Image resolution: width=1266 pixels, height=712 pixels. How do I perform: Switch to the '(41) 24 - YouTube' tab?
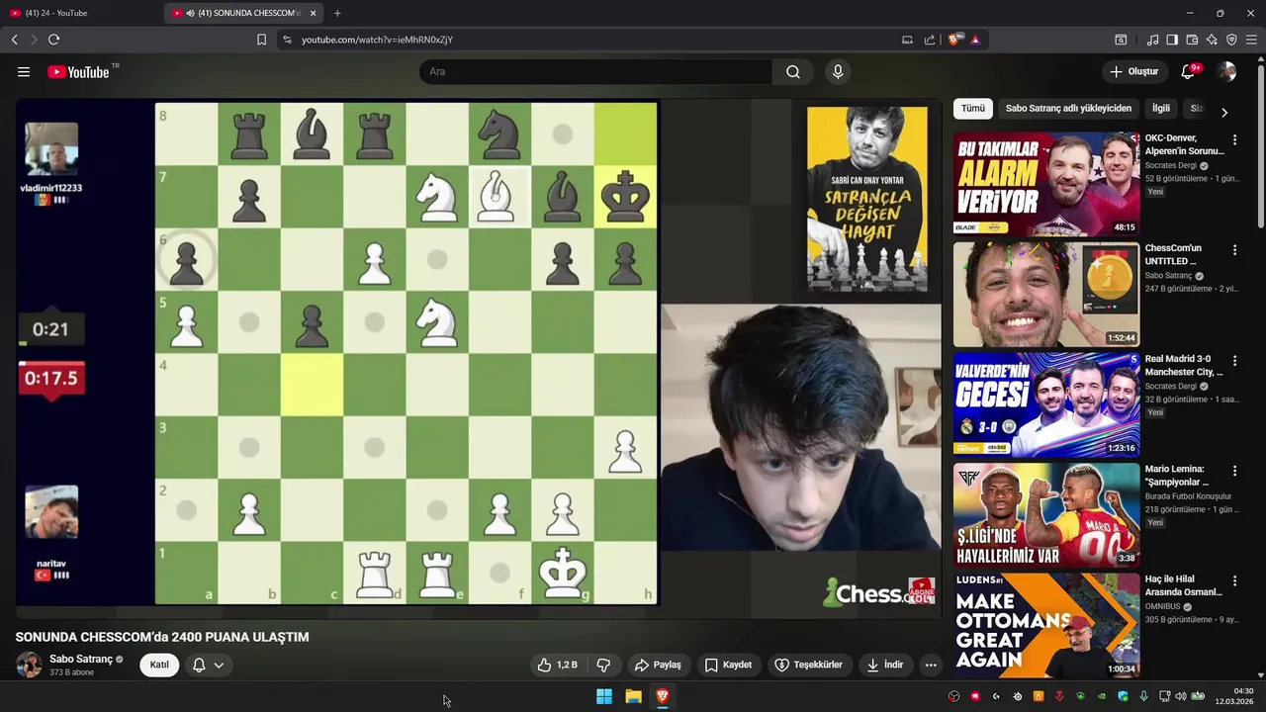(x=81, y=13)
